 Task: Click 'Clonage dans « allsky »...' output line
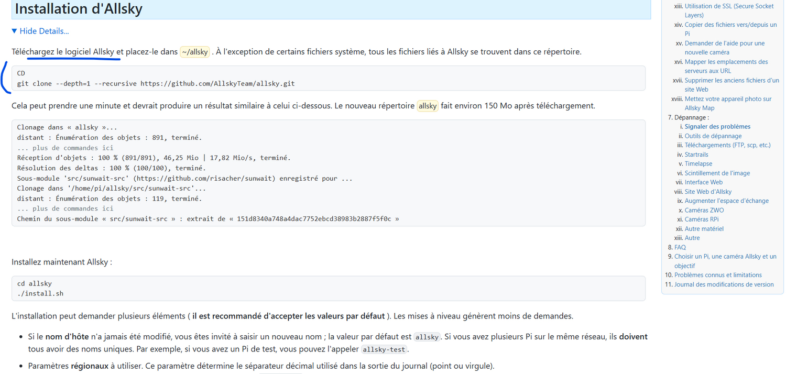pos(67,127)
